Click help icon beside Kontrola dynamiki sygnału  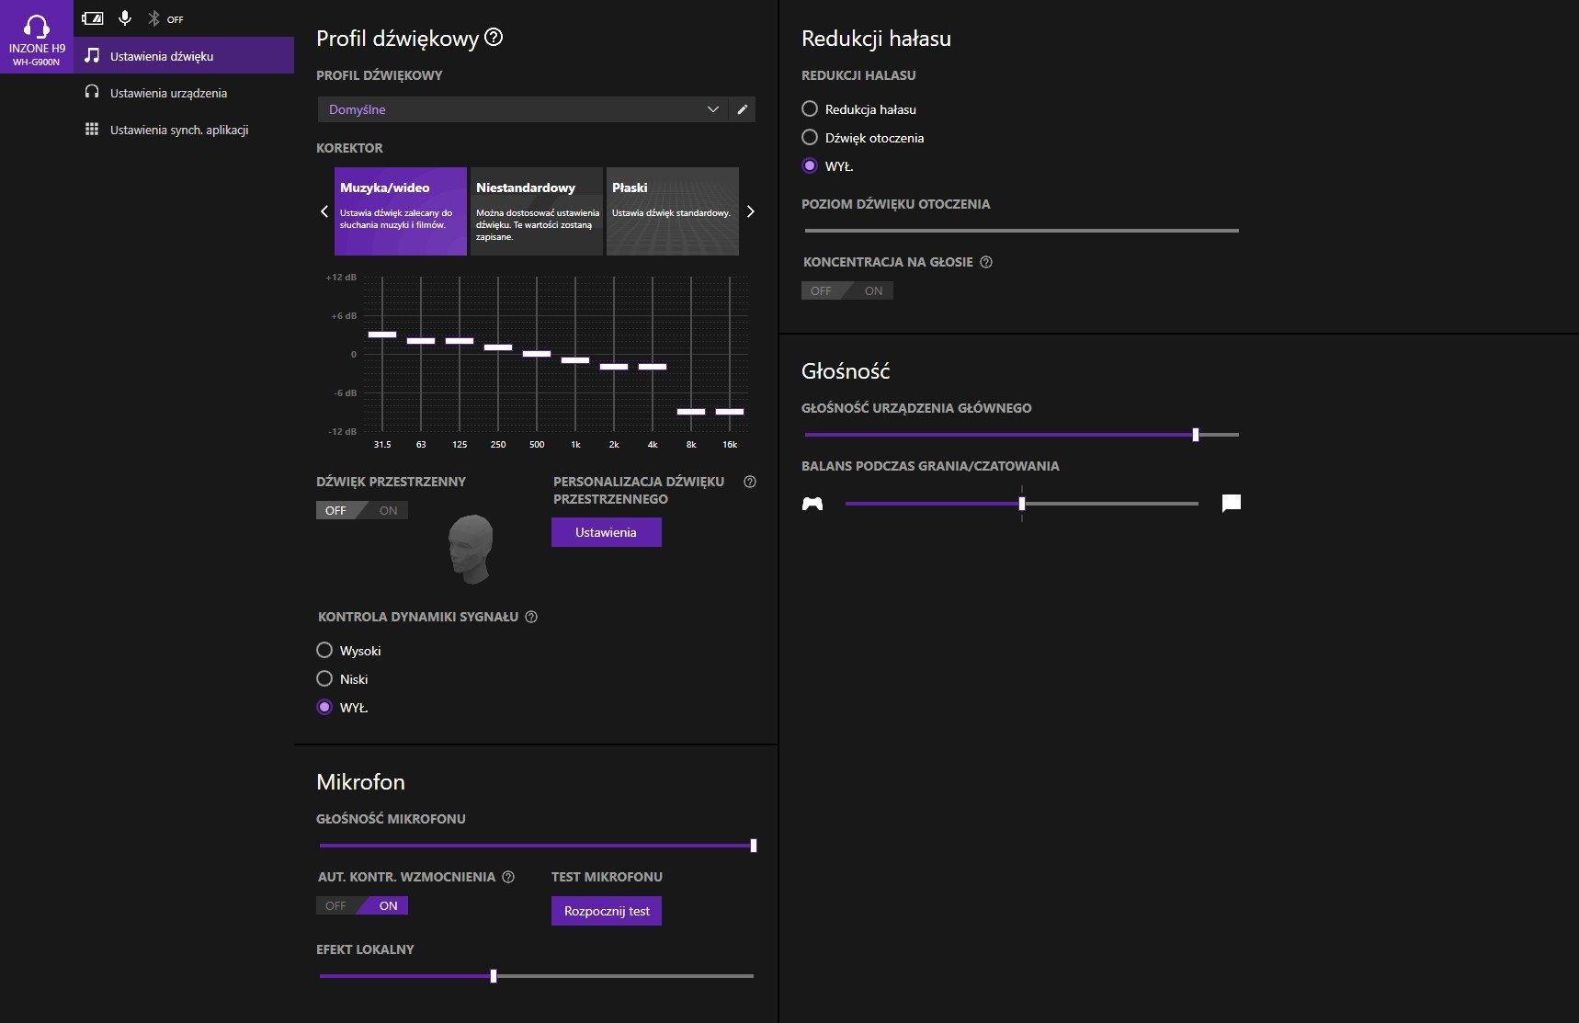(531, 617)
